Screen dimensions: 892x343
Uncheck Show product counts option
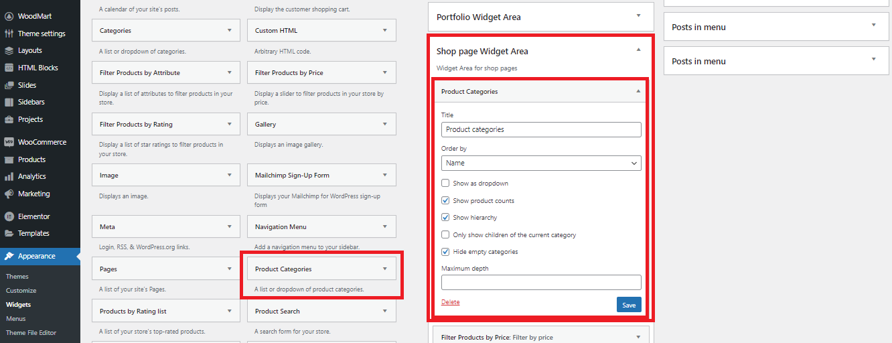pyautogui.click(x=445, y=200)
